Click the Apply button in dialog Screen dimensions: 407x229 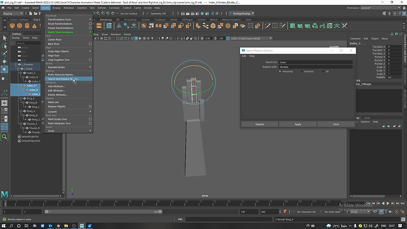pos(298,124)
